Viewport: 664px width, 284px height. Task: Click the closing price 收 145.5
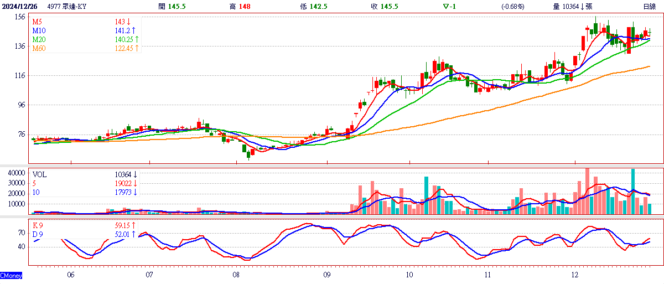[x=385, y=6]
